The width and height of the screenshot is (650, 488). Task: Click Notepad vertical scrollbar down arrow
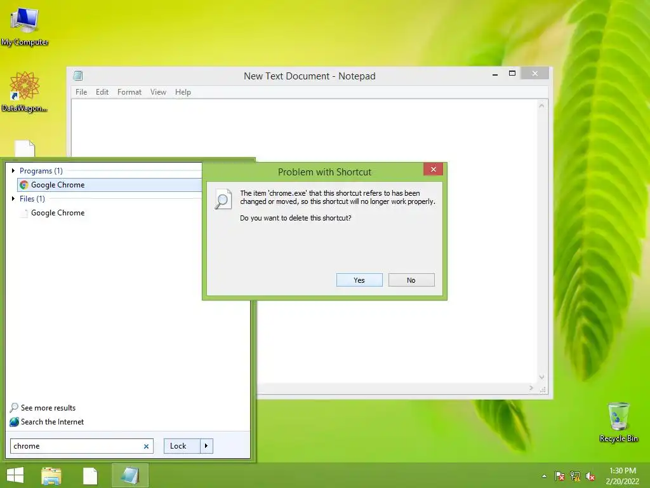click(x=541, y=377)
